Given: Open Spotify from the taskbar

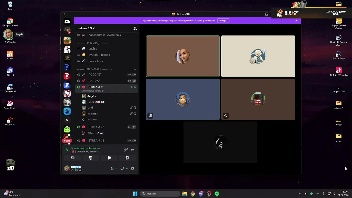Looking at the screenshot, I should (217, 194).
